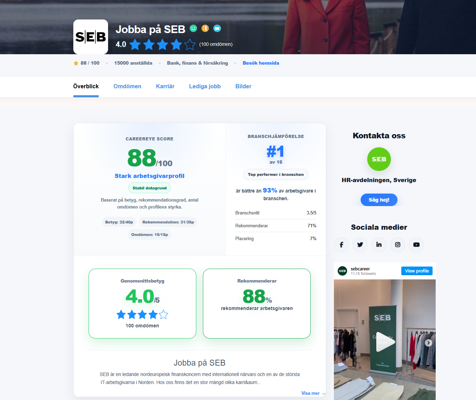Click the Betyg: 32/40p chip
Screen dimensions: 476x400
coord(119,222)
